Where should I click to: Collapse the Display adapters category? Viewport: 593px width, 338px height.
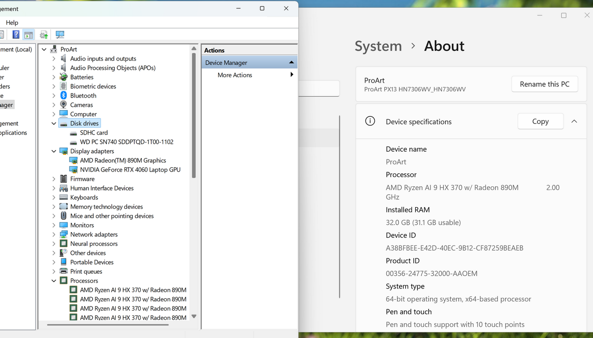(54, 151)
